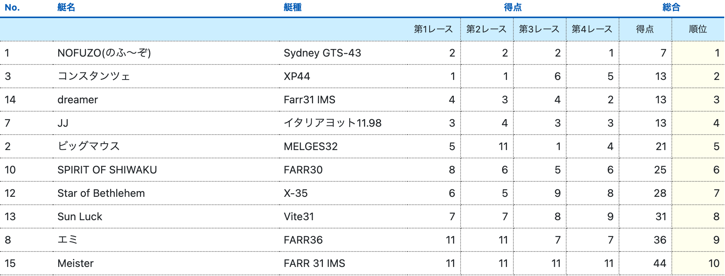Click SPIRIT OF SHIWAKU boat name
This screenshot has width=725, height=276.
pos(107,170)
